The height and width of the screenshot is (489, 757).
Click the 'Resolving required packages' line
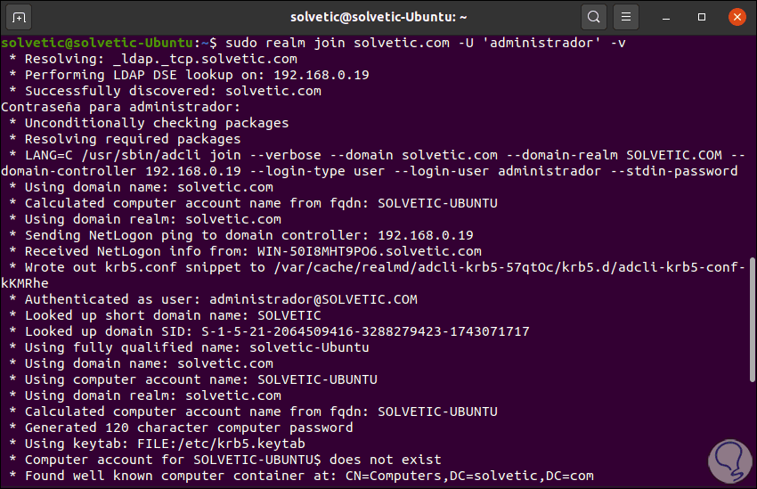coord(133,139)
